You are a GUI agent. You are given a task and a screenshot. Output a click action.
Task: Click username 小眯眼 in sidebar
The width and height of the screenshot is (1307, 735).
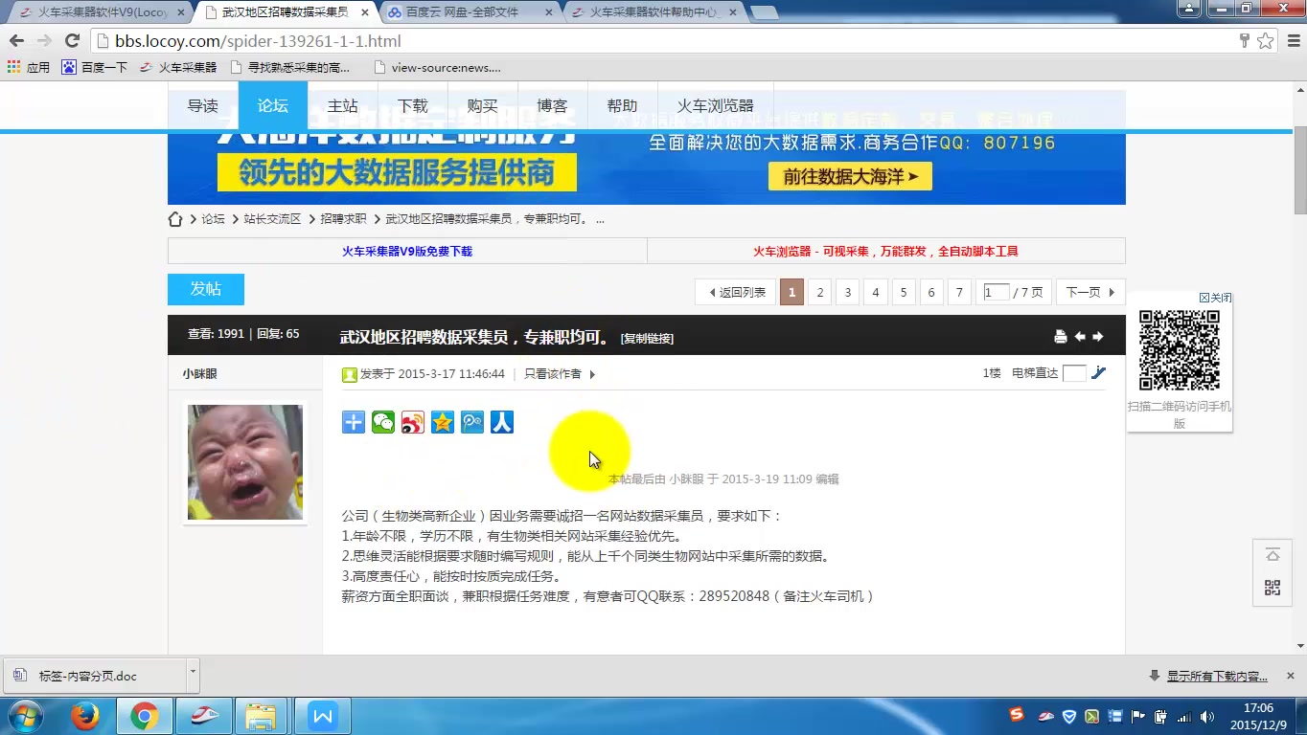coord(199,374)
